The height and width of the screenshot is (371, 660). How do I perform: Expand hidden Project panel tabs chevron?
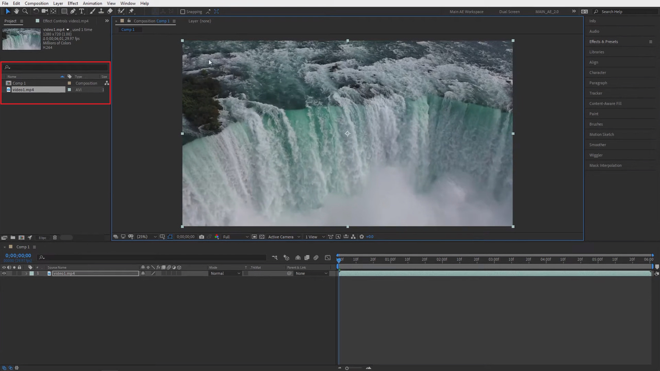click(107, 21)
